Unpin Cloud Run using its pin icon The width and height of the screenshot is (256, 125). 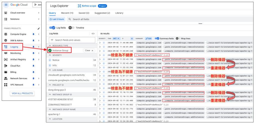[x=33, y=66]
